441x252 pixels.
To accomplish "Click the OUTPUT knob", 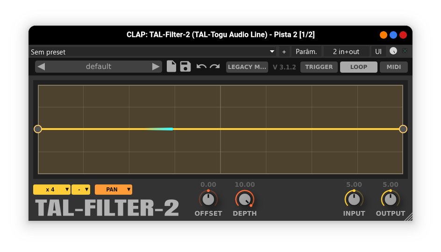I will click(391, 199).
